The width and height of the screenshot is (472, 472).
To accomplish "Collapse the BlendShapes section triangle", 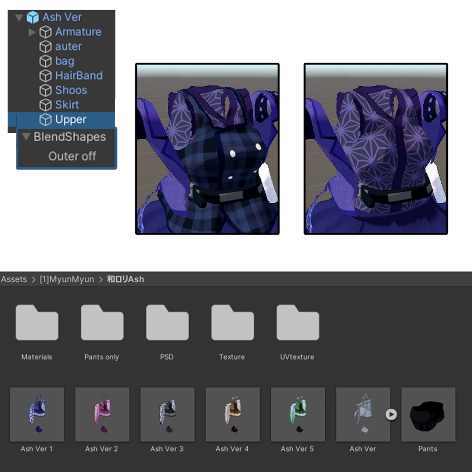I will click(26, 136).
